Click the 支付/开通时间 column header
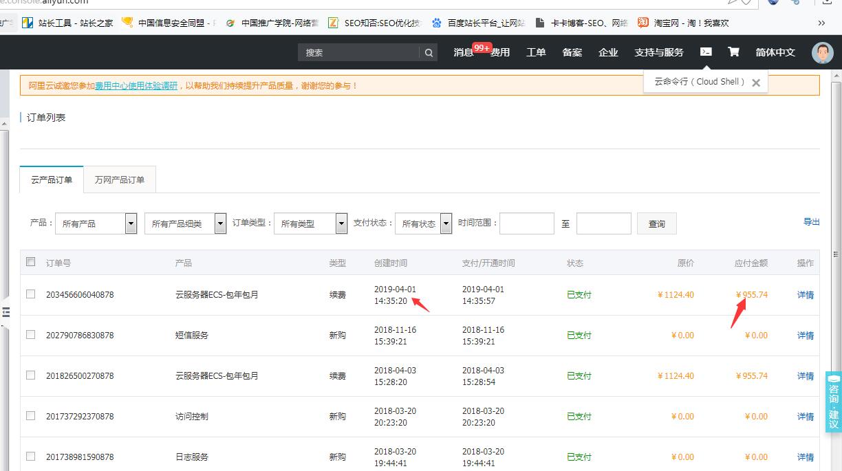Screen dimensions: 842x471 pyautogui.click(x=488, y=263)
